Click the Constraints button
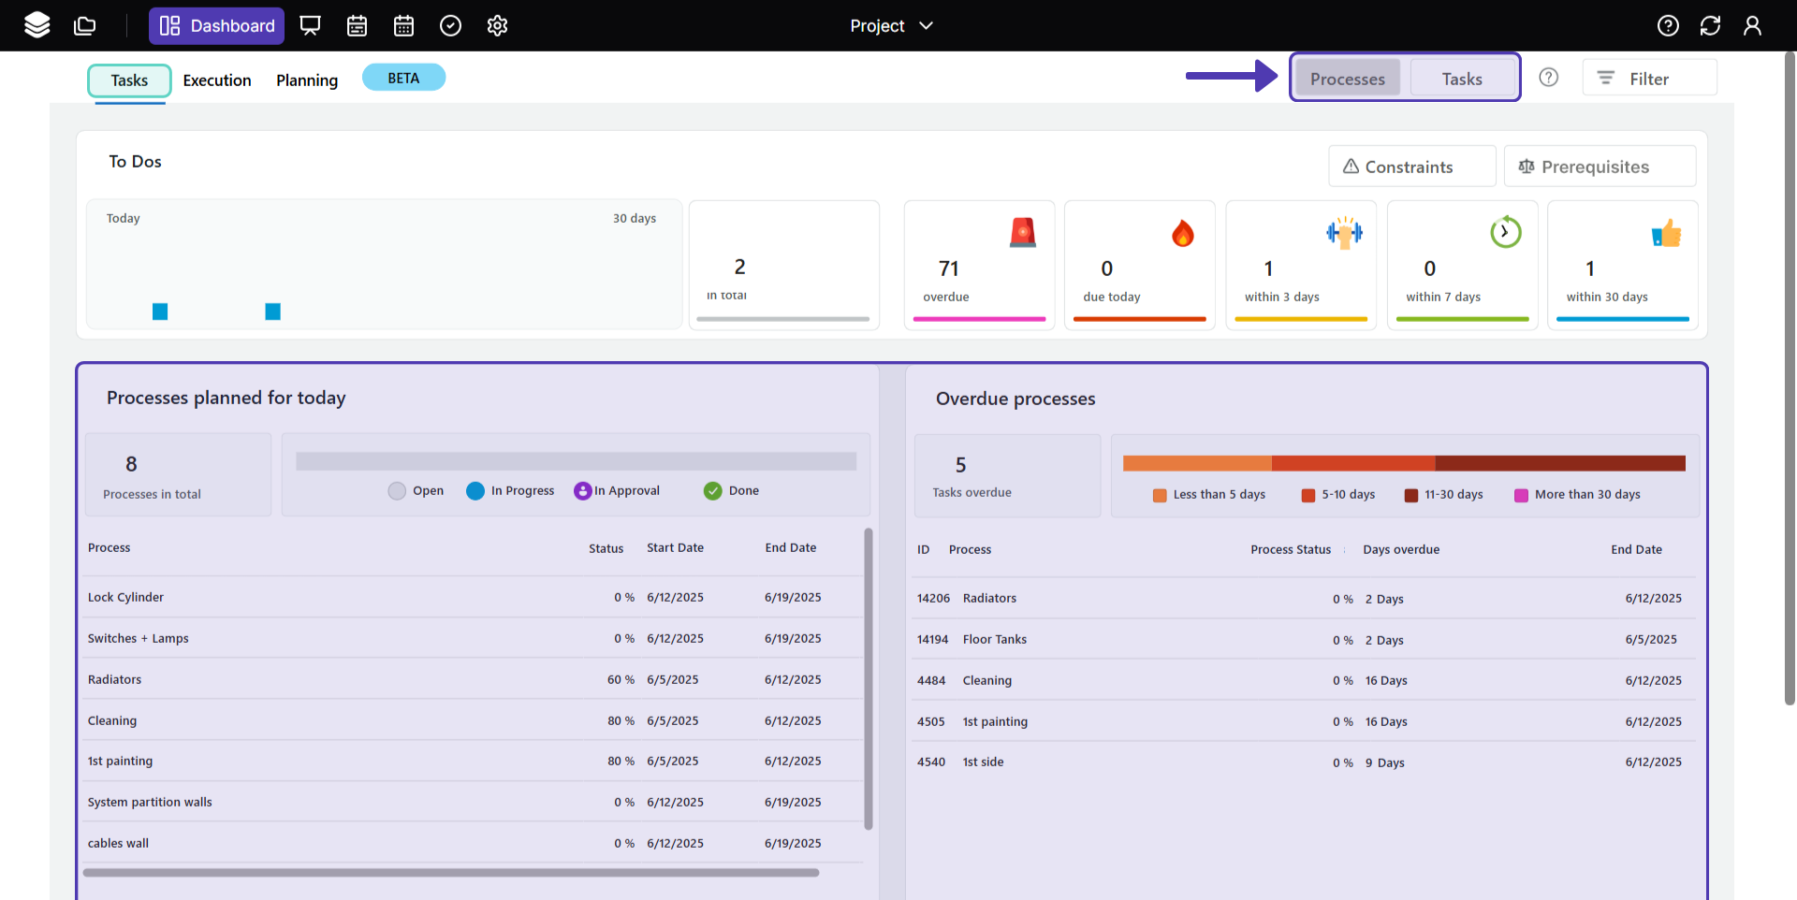 point(1411,167)
